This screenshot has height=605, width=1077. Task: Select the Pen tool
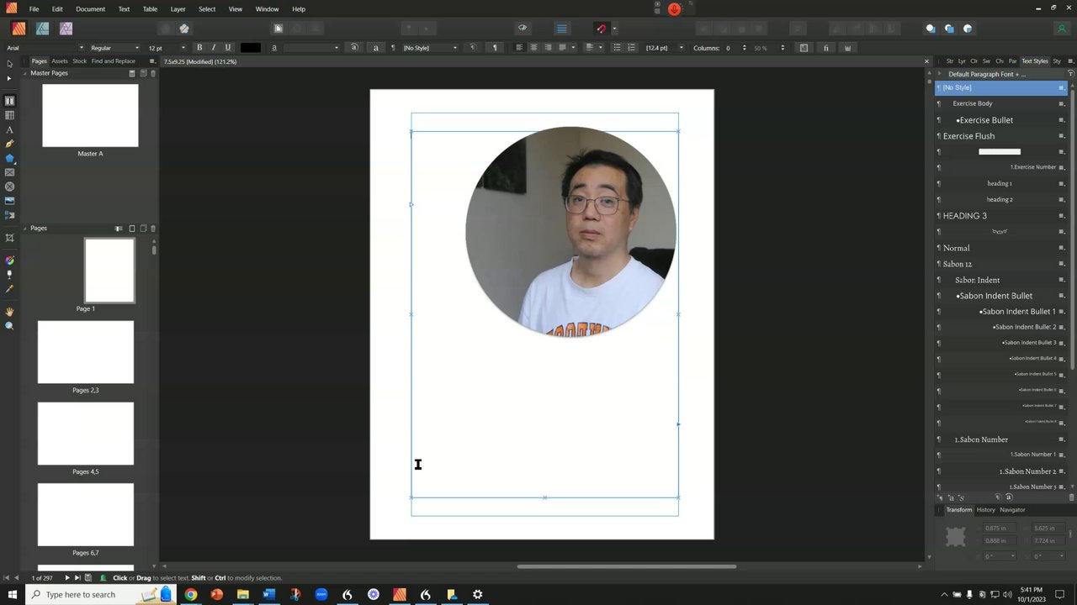pos(9,144)
